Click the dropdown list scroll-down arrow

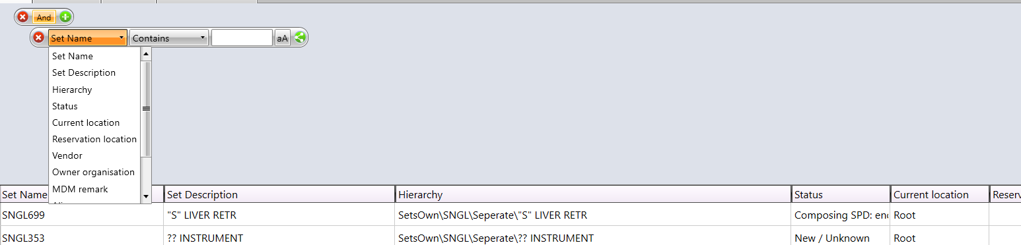[146, 196]
